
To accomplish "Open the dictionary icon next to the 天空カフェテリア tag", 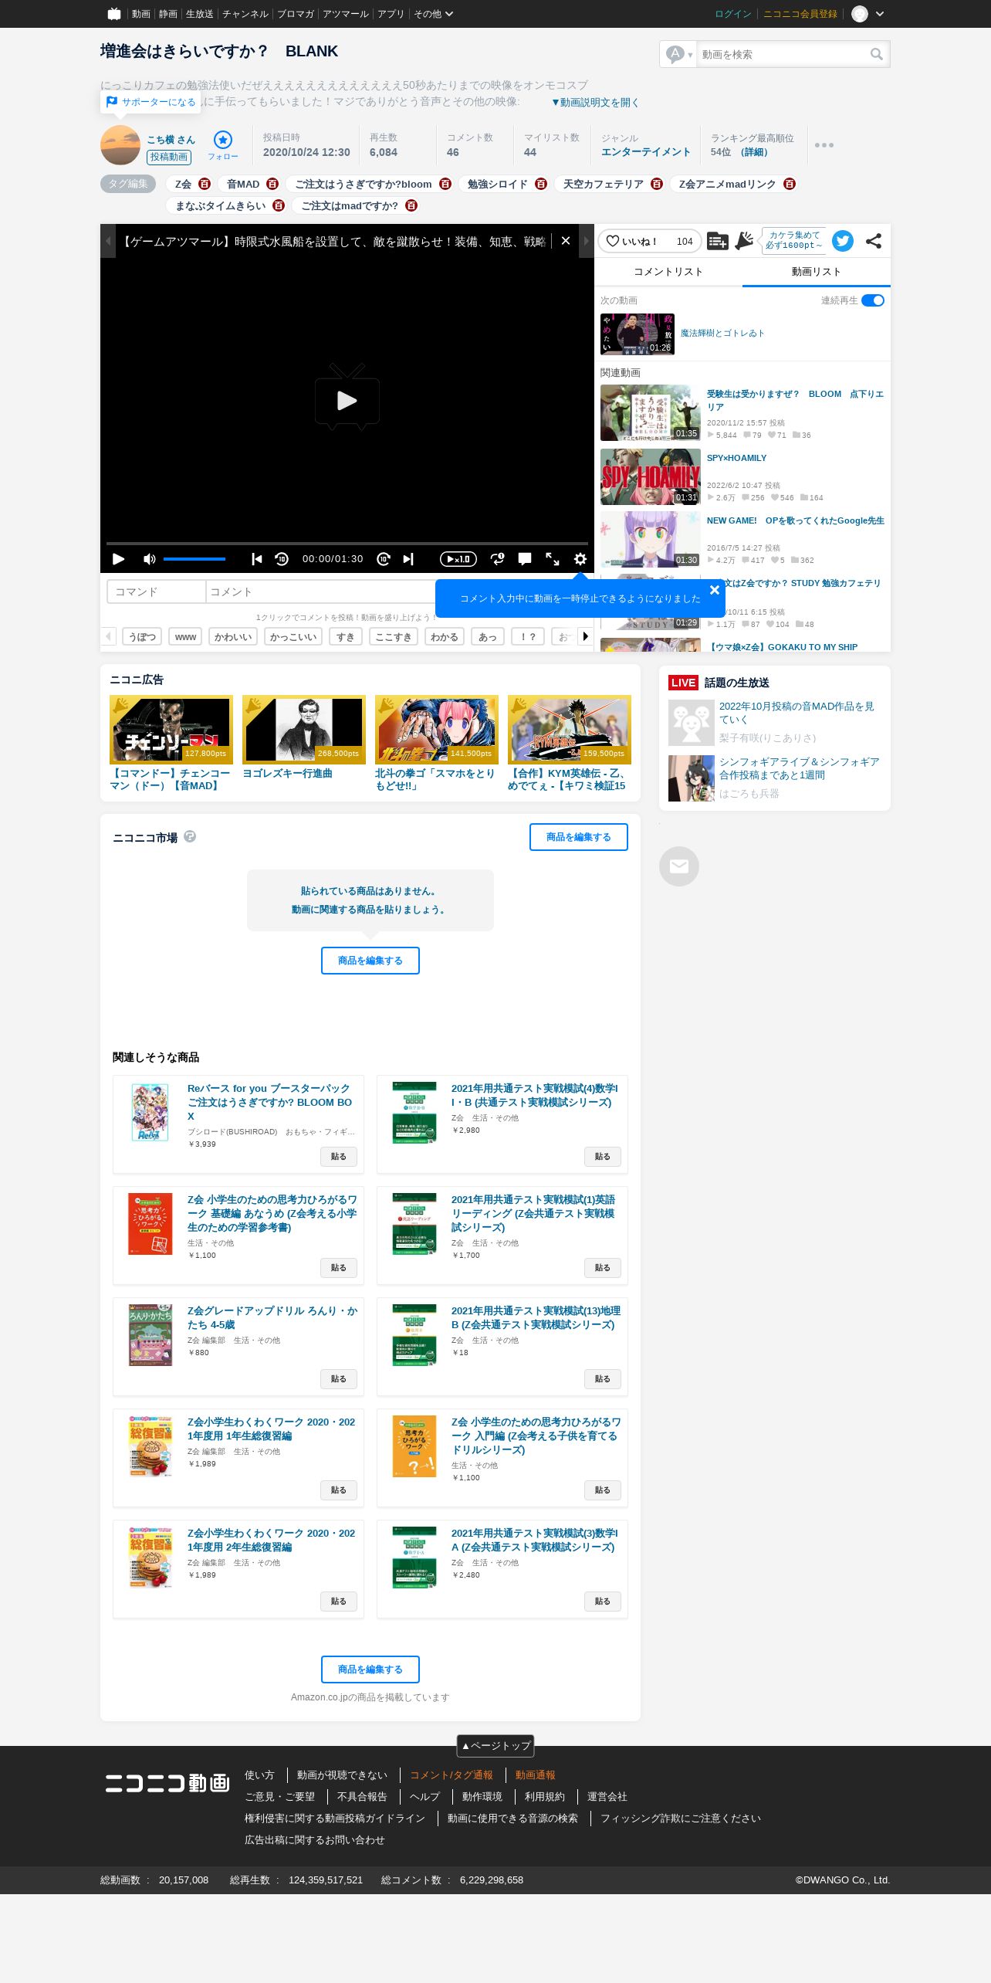I will tap(657, 184).
